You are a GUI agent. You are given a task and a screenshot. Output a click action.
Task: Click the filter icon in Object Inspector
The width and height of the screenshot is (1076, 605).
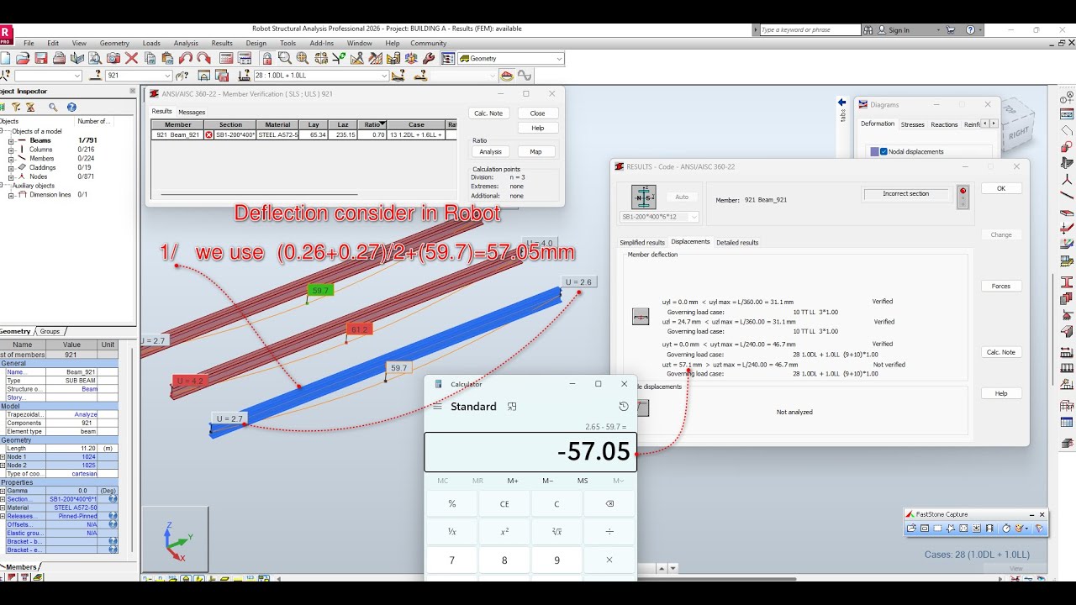tap(16, 108)
